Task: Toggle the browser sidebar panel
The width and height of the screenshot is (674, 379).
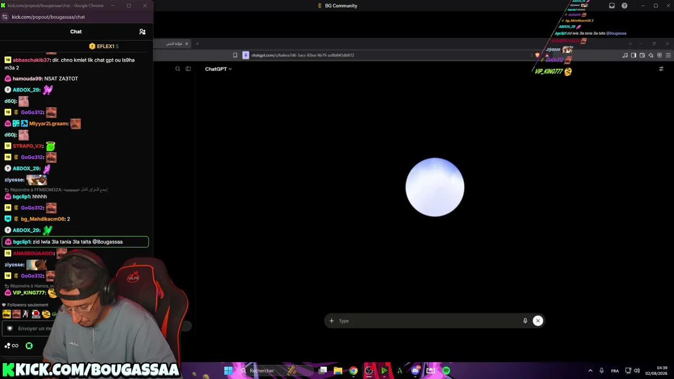Action: (633, 55)
